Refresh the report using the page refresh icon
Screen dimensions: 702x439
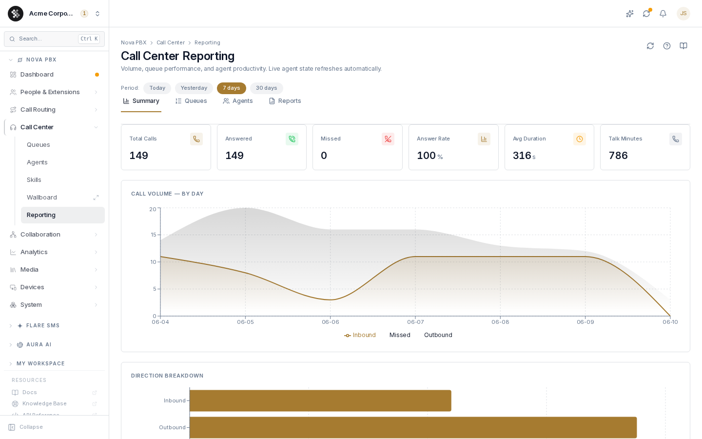[650, 46]
